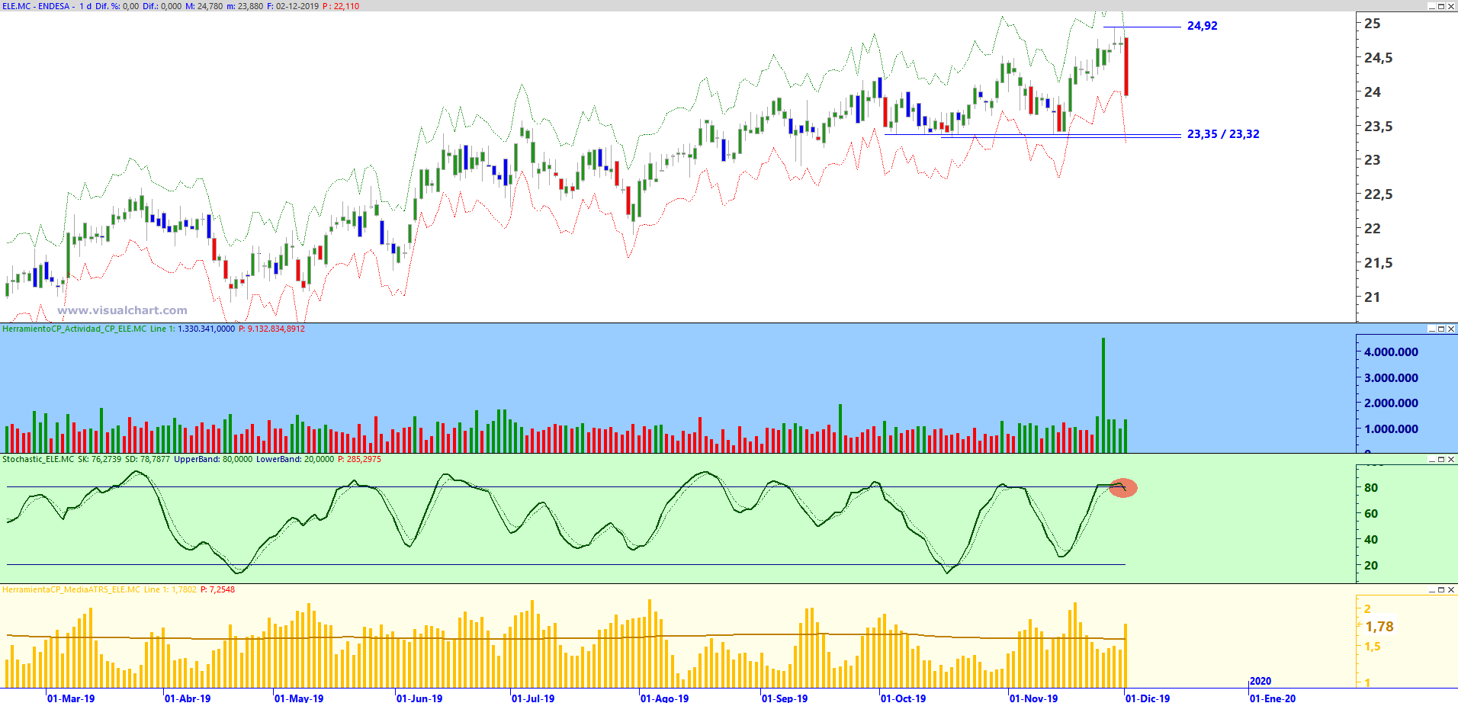Click the 4.000.000 volume axis label
1458x703 pixels.
point(1392,352)
